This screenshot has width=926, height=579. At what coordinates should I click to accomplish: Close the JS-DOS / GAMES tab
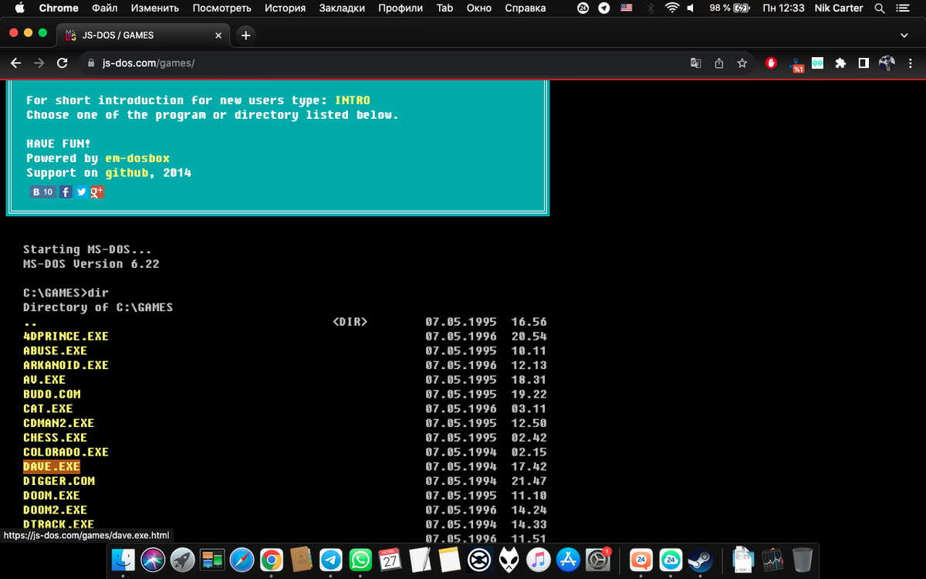tap(218, 35)
